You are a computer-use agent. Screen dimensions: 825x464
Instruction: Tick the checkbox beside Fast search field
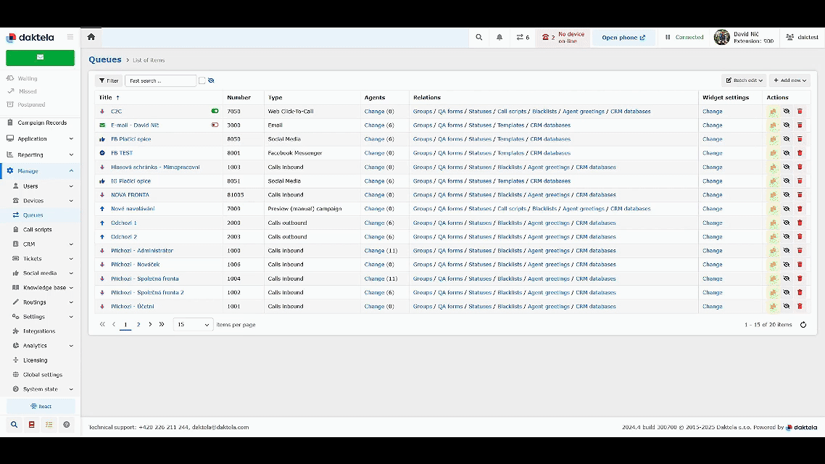[202, 80]
